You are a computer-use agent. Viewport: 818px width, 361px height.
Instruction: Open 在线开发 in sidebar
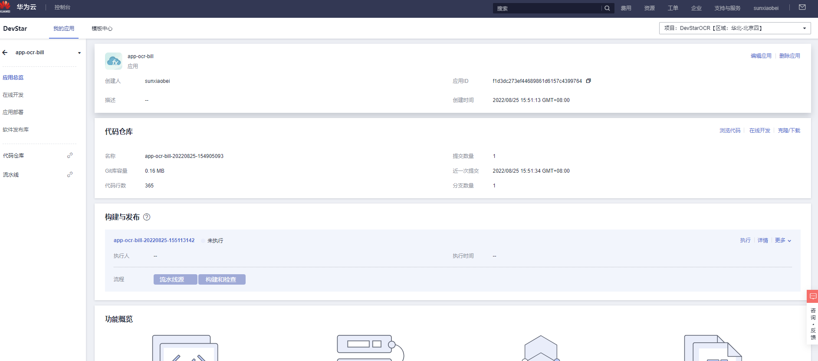(13, 95)
